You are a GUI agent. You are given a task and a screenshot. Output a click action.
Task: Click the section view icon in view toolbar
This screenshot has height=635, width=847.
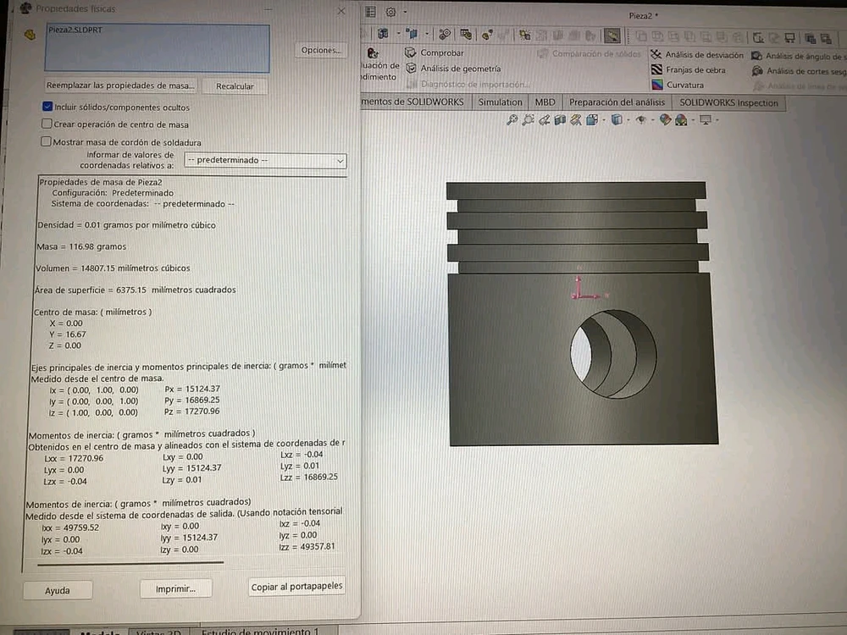[562, 120]
